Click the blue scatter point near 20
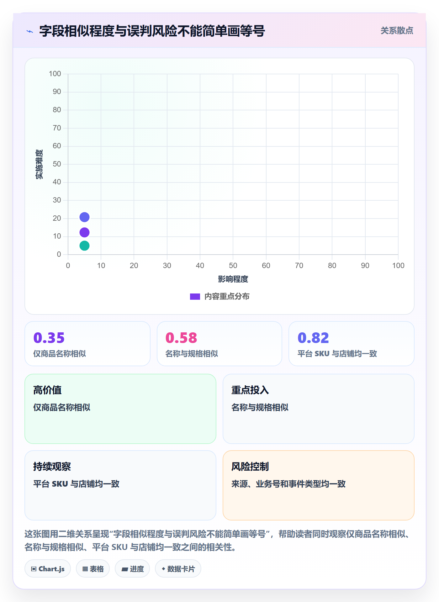Screen dimensions: 439x602 coord(84,217)
